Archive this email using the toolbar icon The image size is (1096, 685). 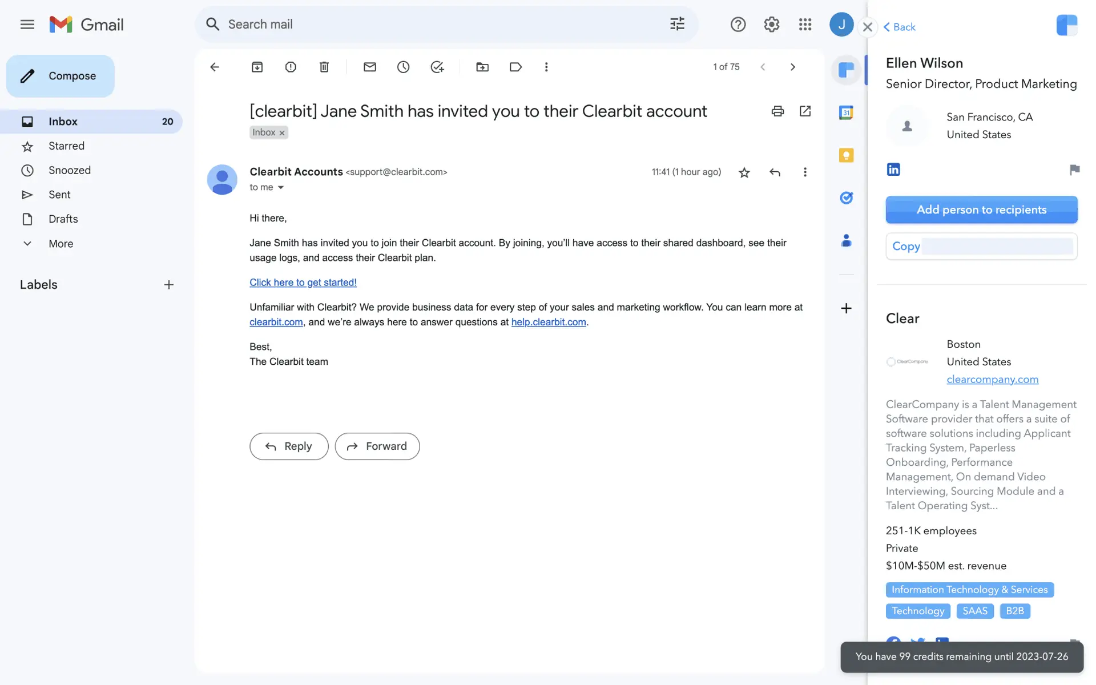(257, 67)
